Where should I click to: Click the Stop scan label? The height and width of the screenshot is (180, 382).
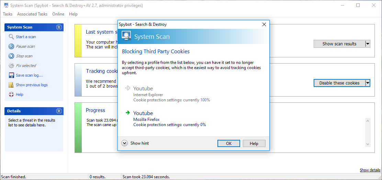pyautogui.click(x=24, y=56)
